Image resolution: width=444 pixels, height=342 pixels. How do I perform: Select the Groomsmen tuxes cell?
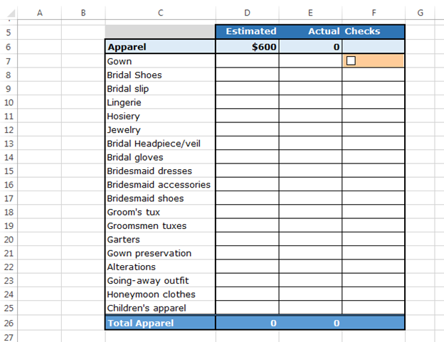[x=160, y=225]
